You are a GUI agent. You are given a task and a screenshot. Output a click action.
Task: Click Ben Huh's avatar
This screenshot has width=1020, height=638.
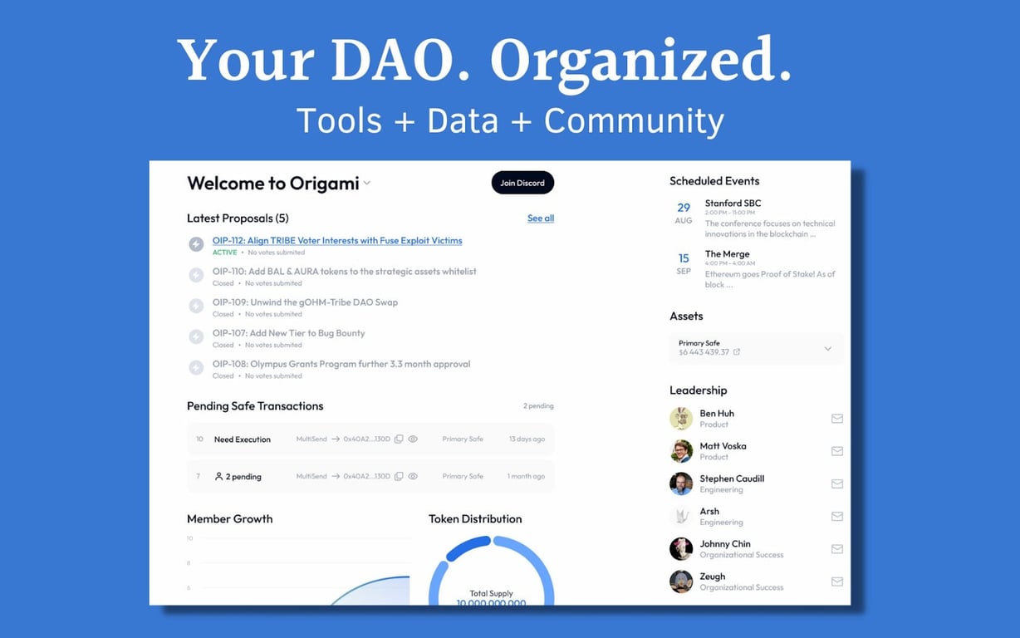tap(681, 419)
